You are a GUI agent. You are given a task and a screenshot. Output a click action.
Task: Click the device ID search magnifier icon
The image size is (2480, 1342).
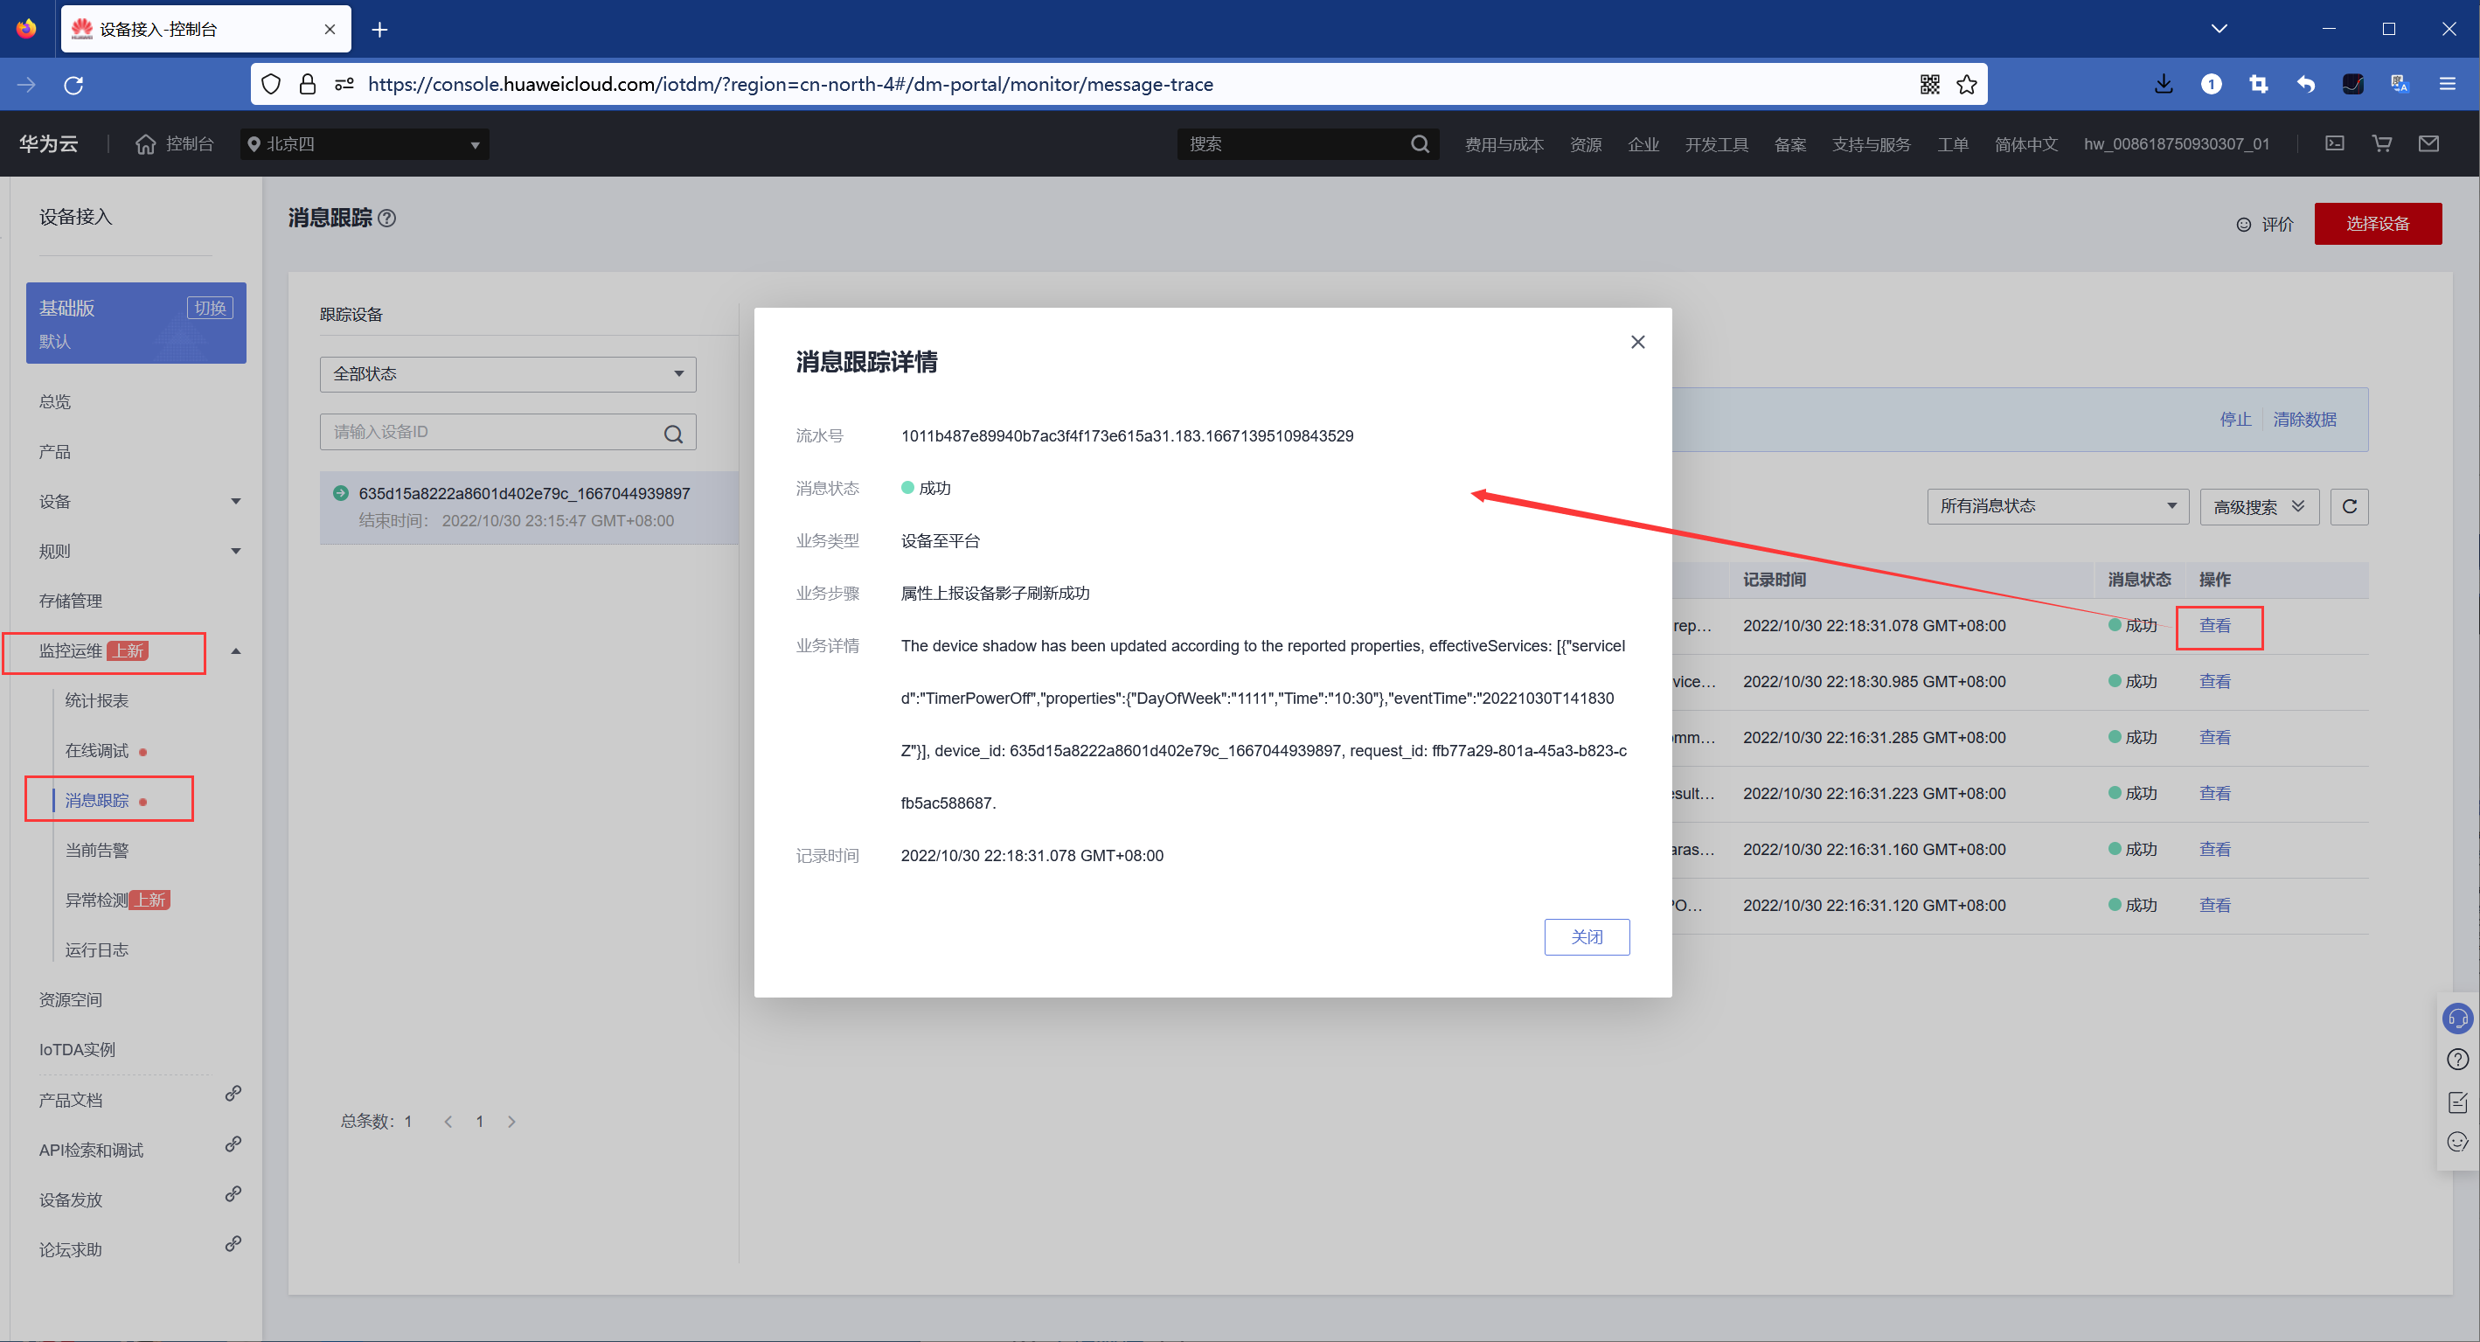(x=673, y=434)
